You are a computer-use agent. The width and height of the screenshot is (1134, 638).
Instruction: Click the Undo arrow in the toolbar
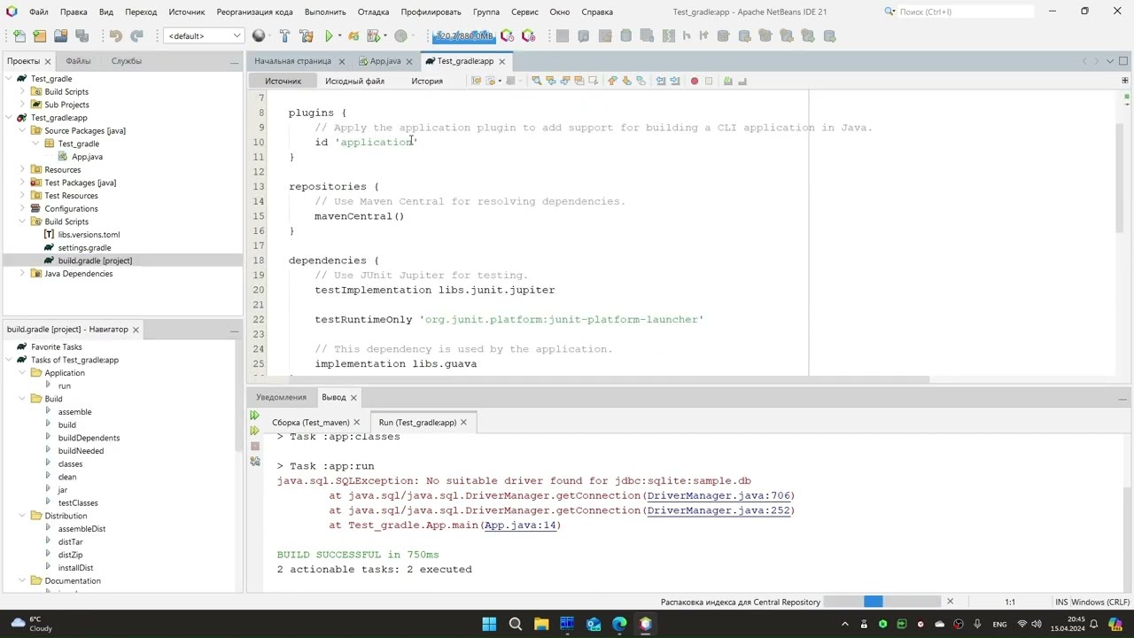pyautogui.click(x=116, y=36)
